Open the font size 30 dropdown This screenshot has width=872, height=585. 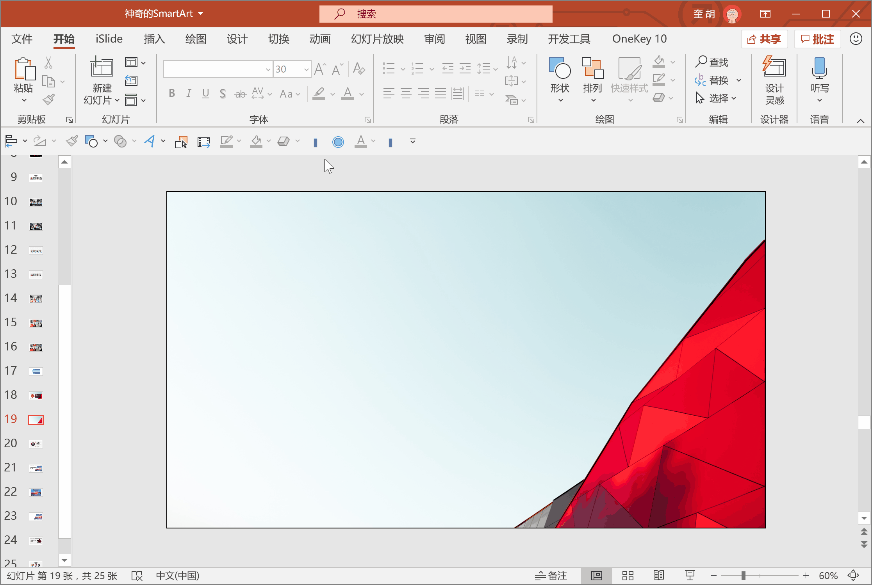[307, 69]
